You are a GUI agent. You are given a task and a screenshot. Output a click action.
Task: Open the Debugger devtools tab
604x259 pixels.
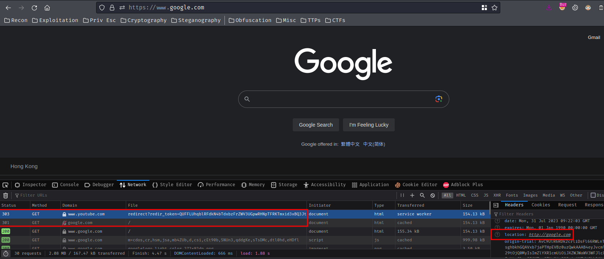[99, 185]
